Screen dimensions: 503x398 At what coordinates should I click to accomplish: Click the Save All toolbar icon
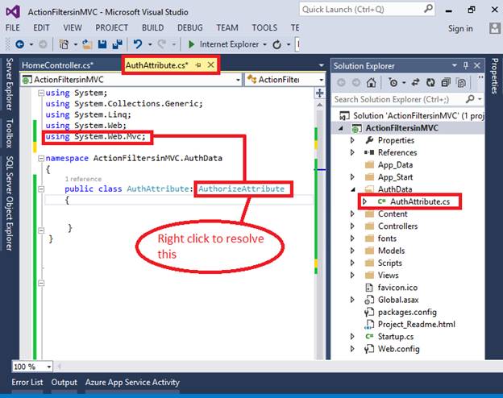117,44
